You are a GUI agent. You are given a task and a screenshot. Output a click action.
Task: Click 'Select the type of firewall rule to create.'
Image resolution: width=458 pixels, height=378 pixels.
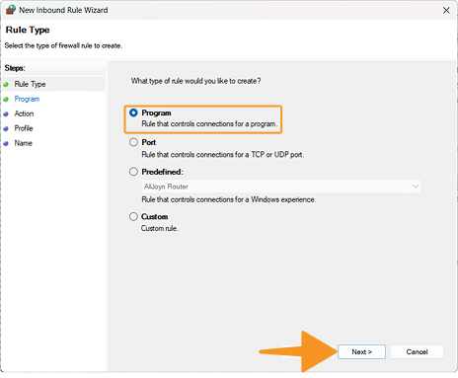tap(63, 45)
